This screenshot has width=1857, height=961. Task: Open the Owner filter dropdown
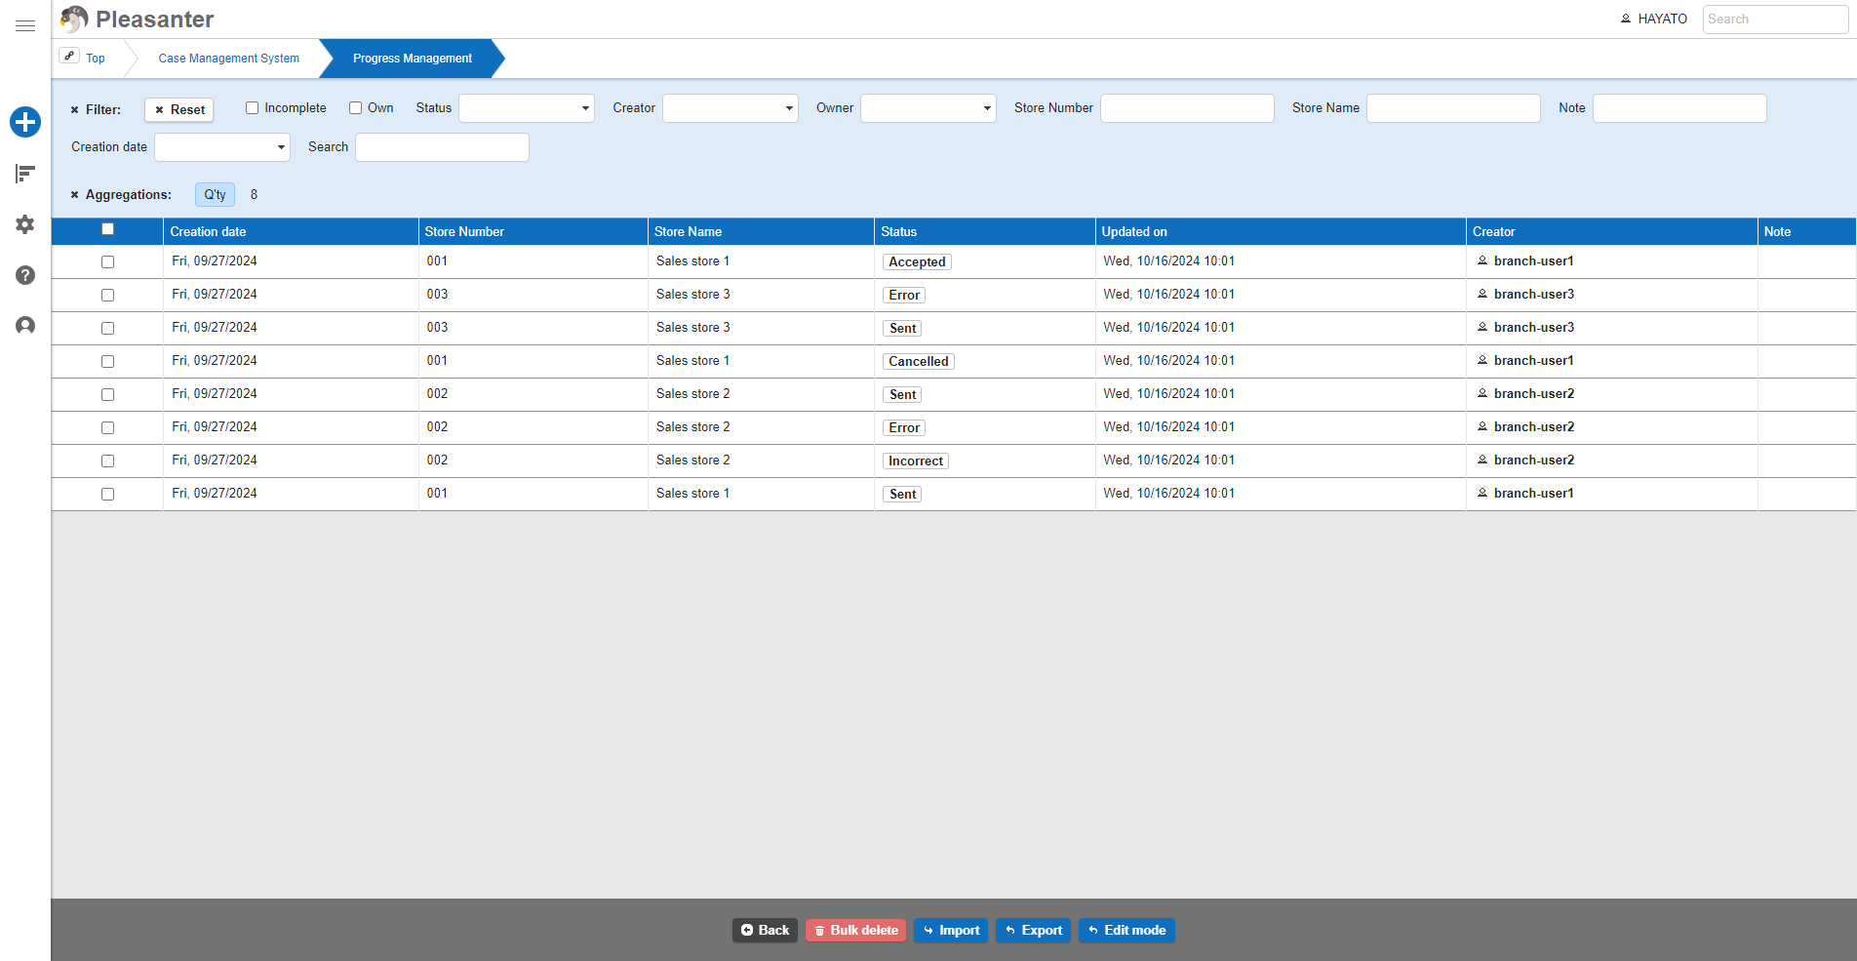pyautogui.click(x=928, y=108)
